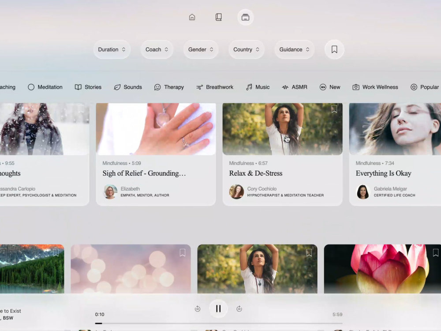Select the Meditation category
Viewport: 441px width, 331px height.
click(45, 87)
